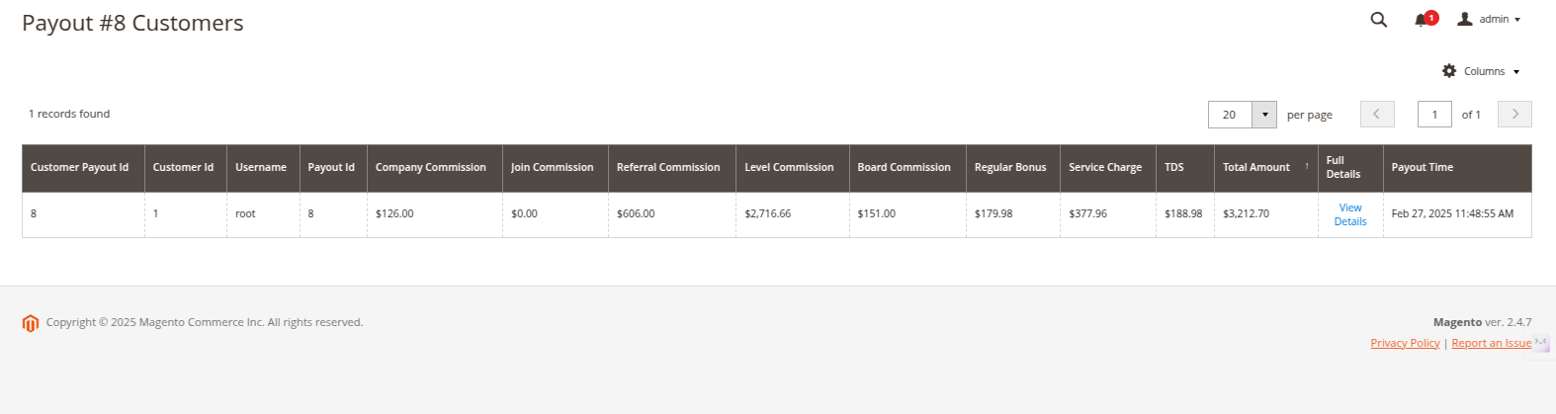Image resolution: width=1556 pixels, height=414 pixels.
Task: Sort by Username column header
Action: 261,168
